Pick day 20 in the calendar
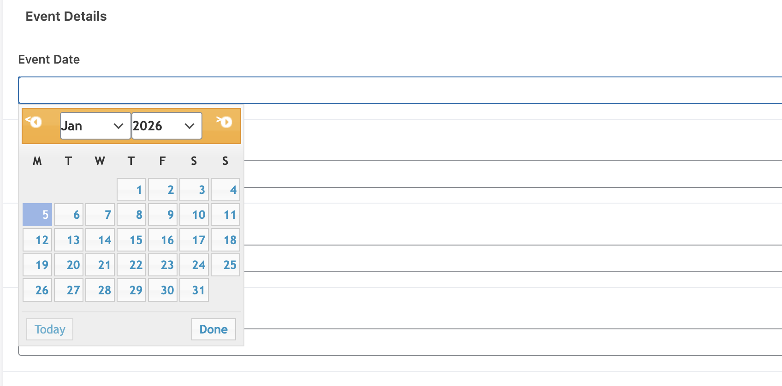The image size is (782, 386). point(69,265)
